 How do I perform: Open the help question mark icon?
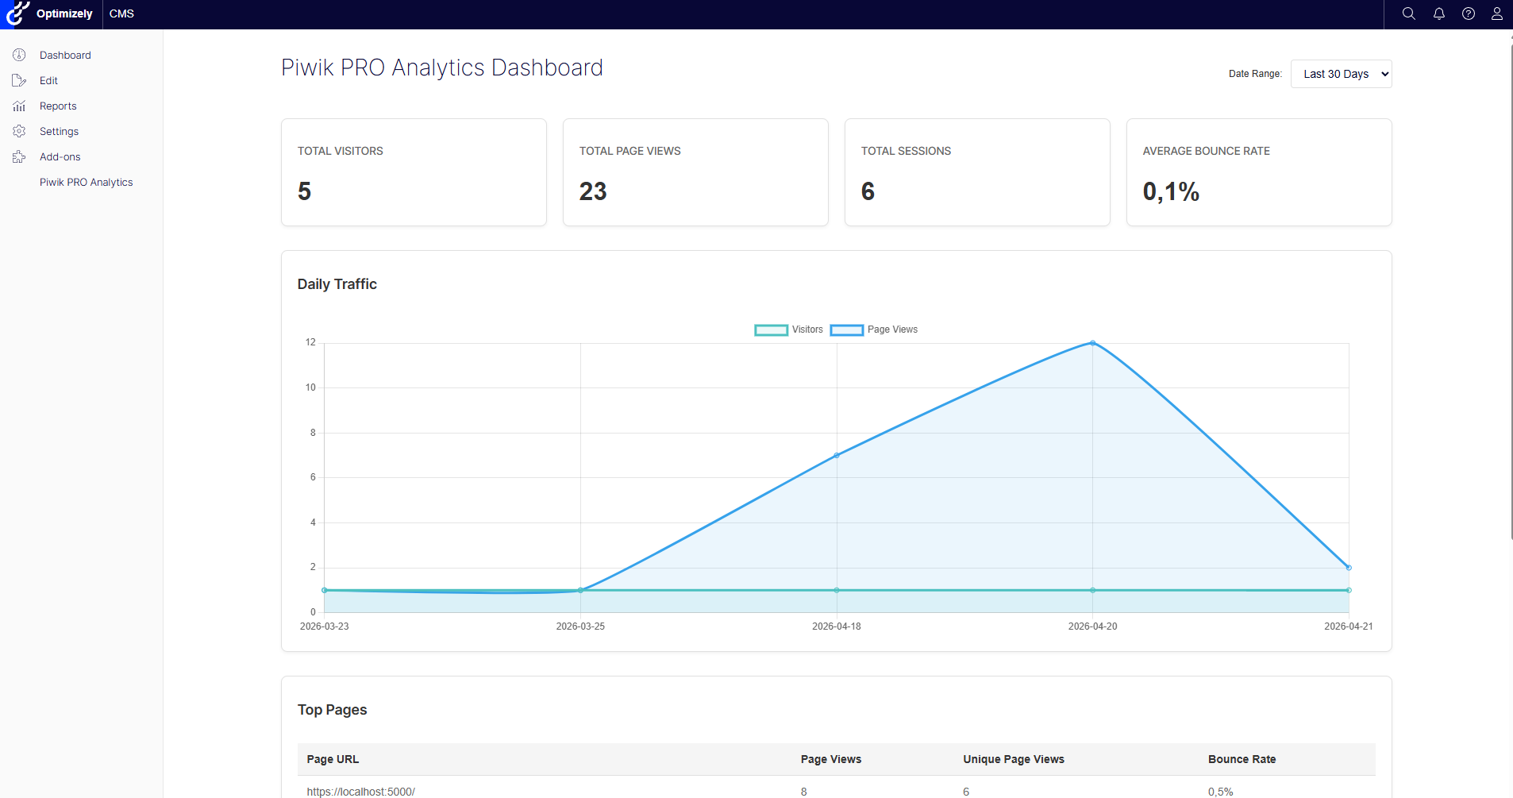coord(1469,13)
